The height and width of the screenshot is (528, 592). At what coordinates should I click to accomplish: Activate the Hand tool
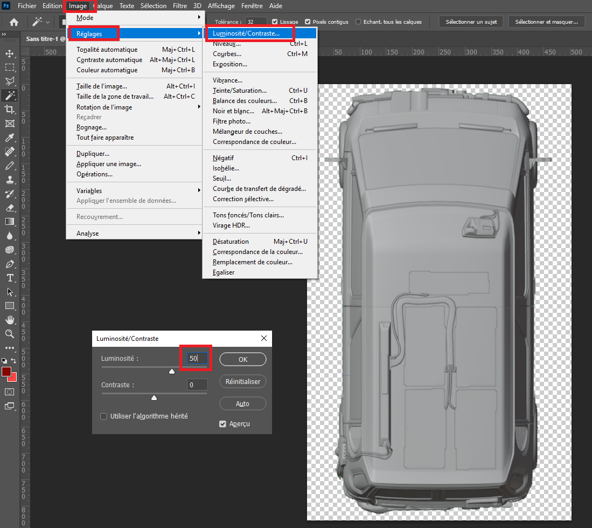click(10, 320)
